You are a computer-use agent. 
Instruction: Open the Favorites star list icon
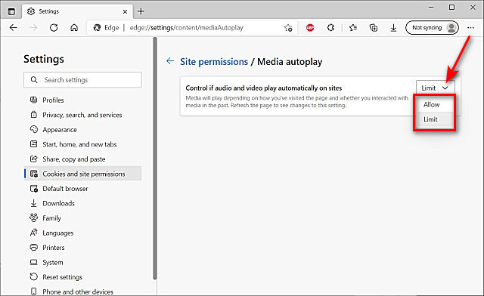pyautogui.click(x=353, y=28)
